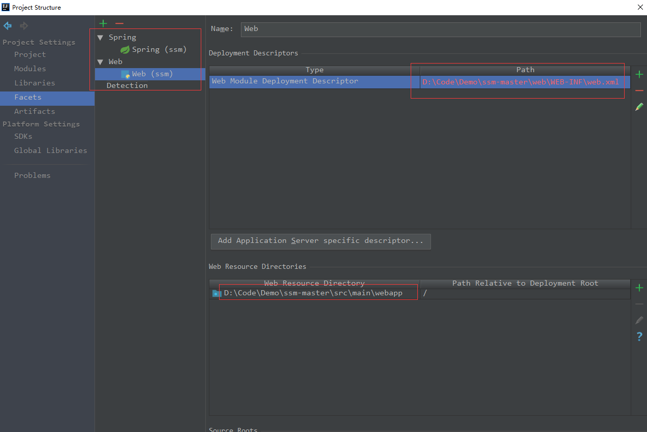The image size is (647, 432).
Task: Click the Type column header
Action: [x=315, y=70]
